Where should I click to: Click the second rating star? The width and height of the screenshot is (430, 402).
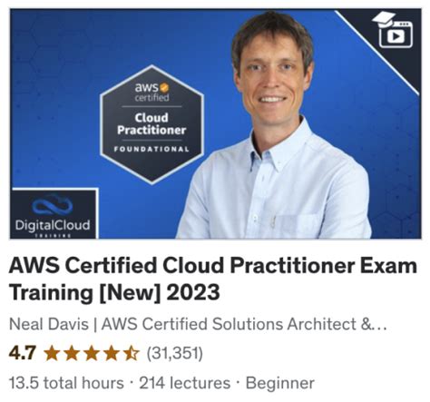[x=72, y=354]
